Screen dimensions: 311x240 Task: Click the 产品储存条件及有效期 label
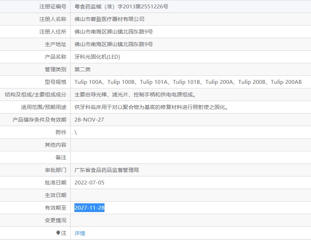(x=39, y=120)
